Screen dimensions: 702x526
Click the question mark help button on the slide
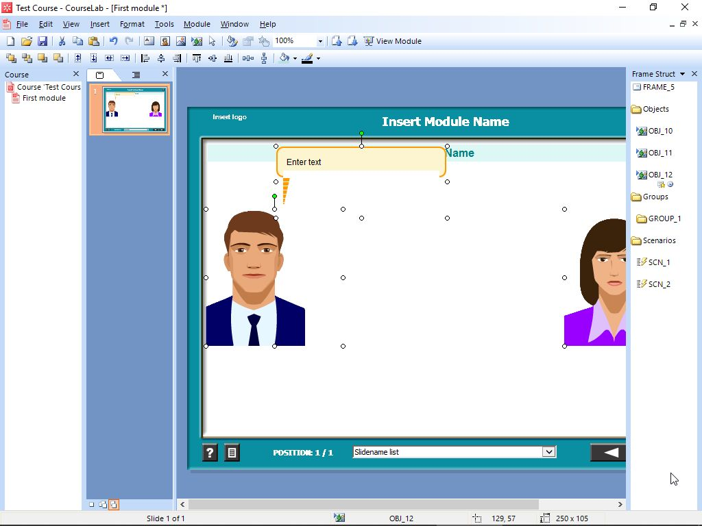click(210, 452)
